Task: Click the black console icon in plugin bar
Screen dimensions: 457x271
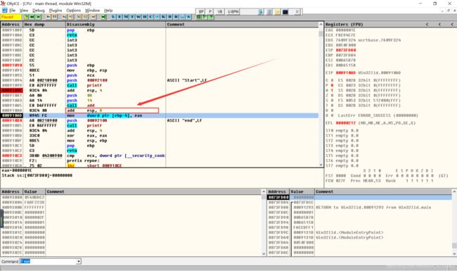Action: coord(285,12)
